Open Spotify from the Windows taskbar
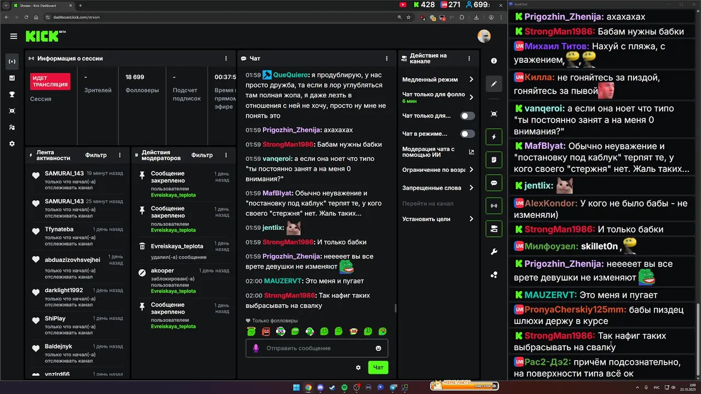Screen dimensions: 701x394 tap(344, 387)
